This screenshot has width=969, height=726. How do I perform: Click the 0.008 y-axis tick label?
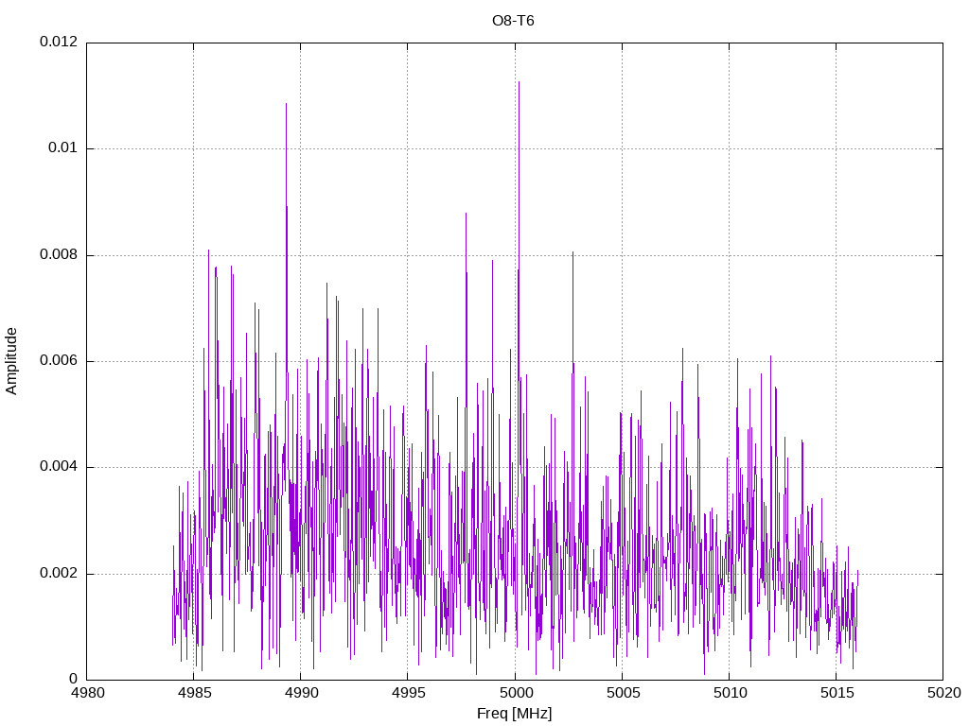[59, 255]
